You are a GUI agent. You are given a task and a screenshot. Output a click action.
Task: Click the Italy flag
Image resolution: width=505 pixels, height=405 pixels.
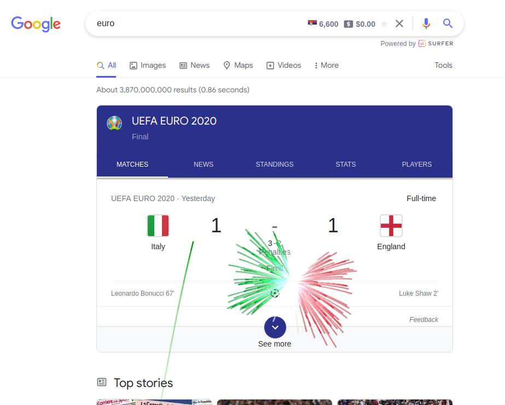158,225
